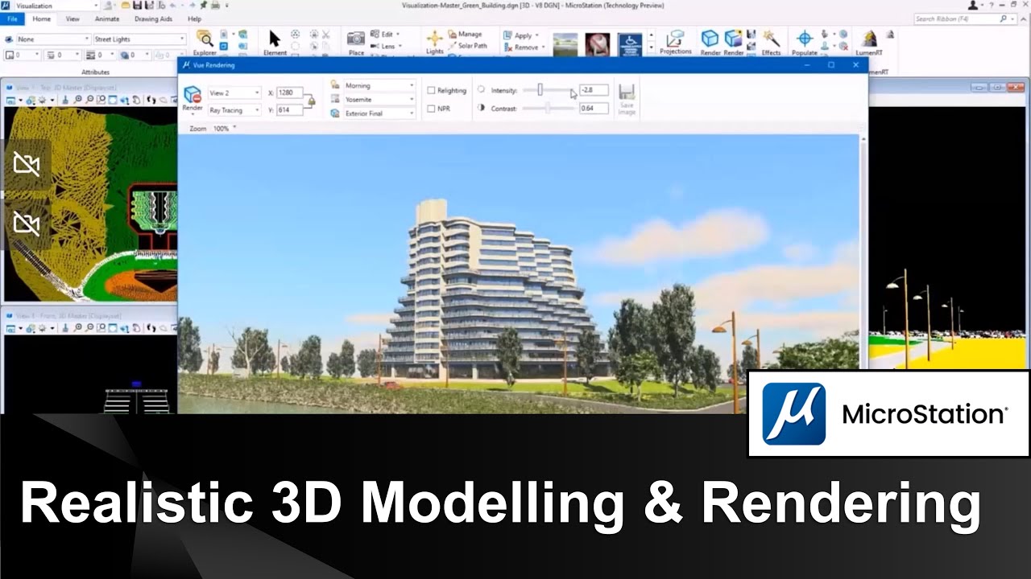Viewport: 1031px width, 579px height.
Task: Open the File tab
Action: pyautogui.click(x=12, y=18)
